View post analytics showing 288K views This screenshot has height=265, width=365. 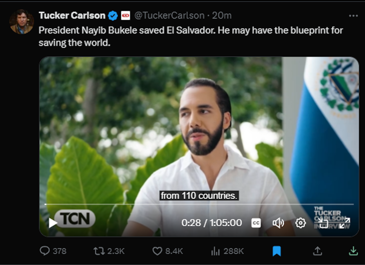tap(215, 251)
